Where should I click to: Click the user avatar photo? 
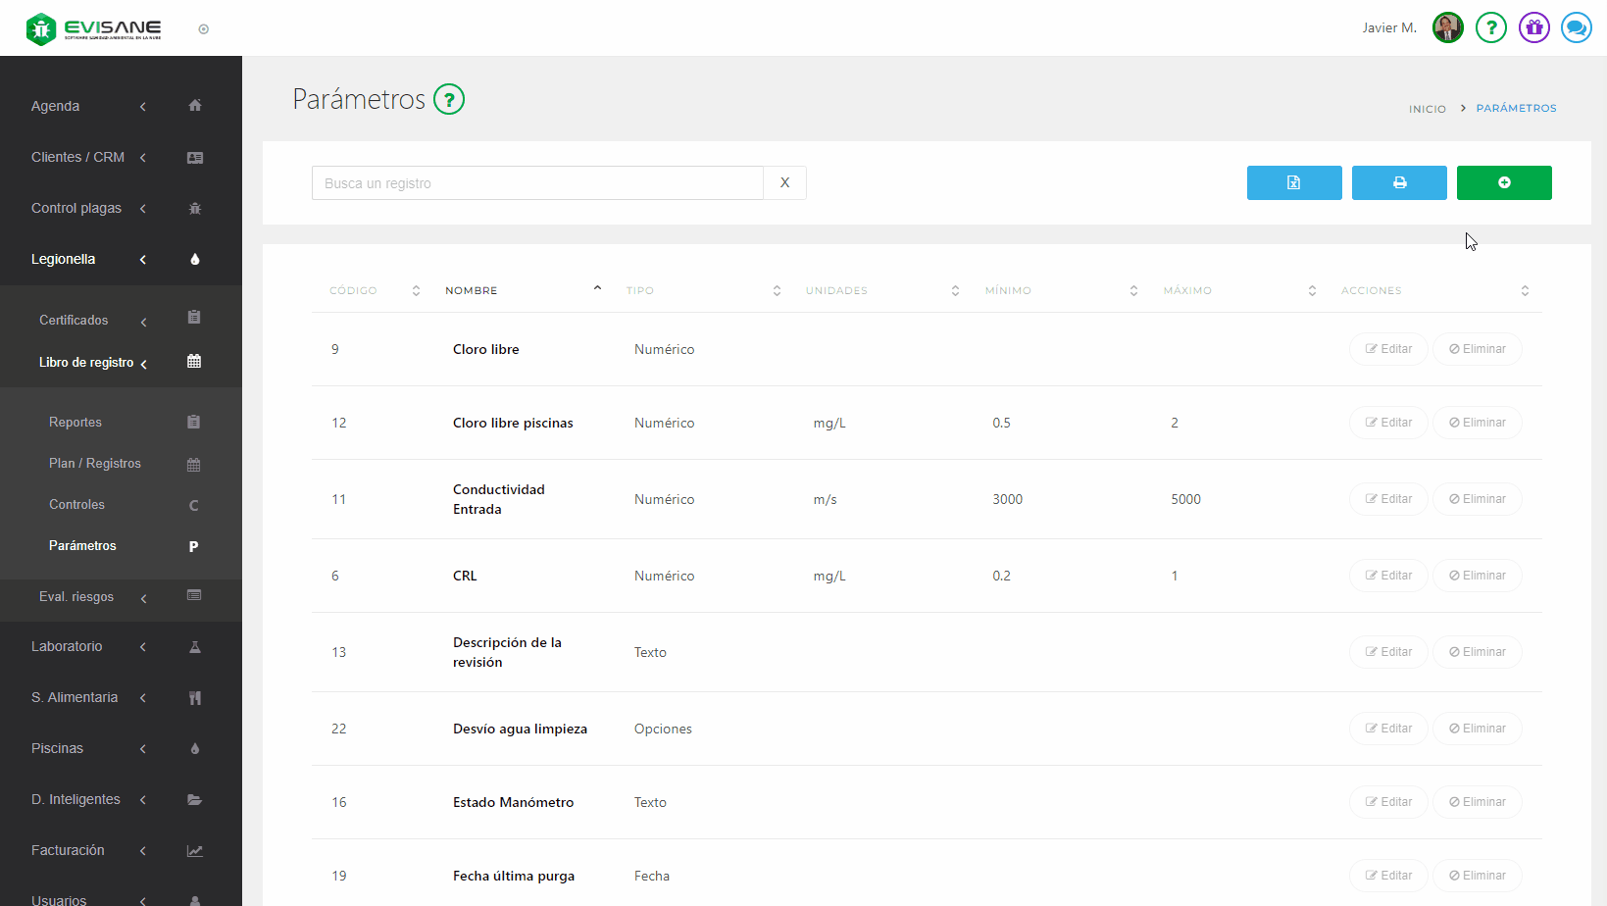[1447, 27]
